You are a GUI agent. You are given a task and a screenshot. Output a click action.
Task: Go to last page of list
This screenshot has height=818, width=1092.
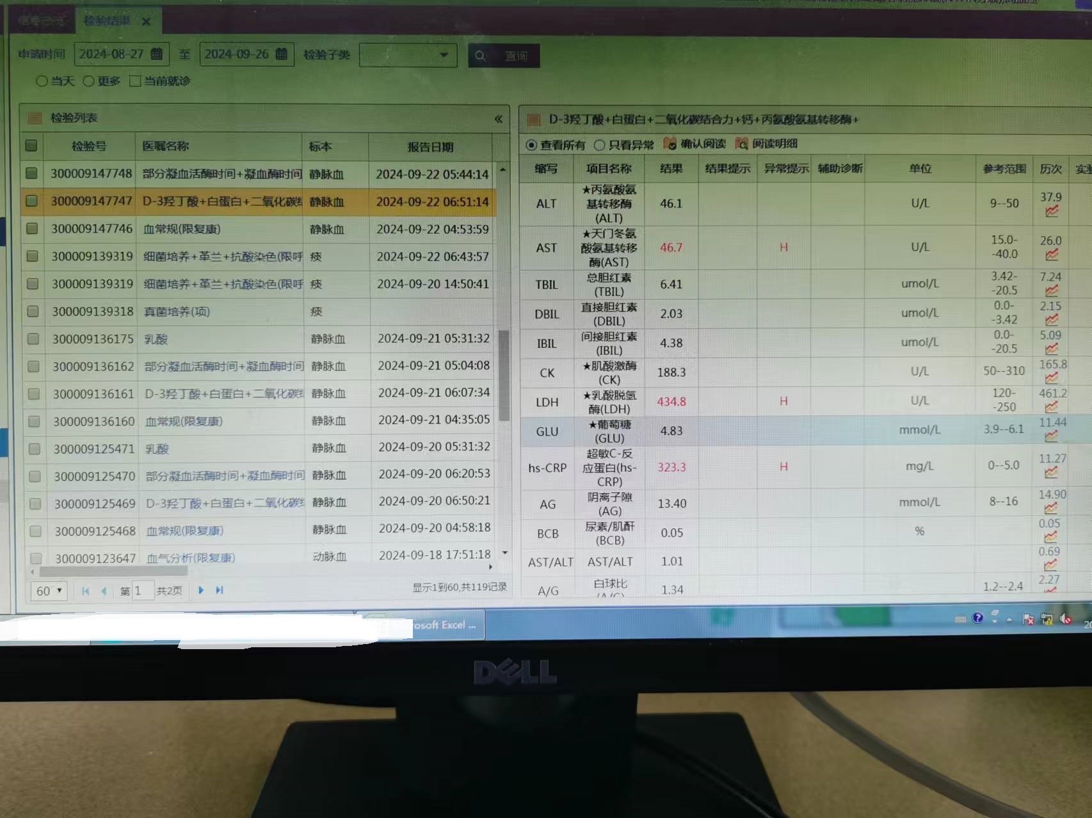coord(220,590)
